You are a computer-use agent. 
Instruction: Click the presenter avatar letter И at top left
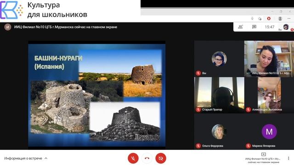(x=8, y=27)
